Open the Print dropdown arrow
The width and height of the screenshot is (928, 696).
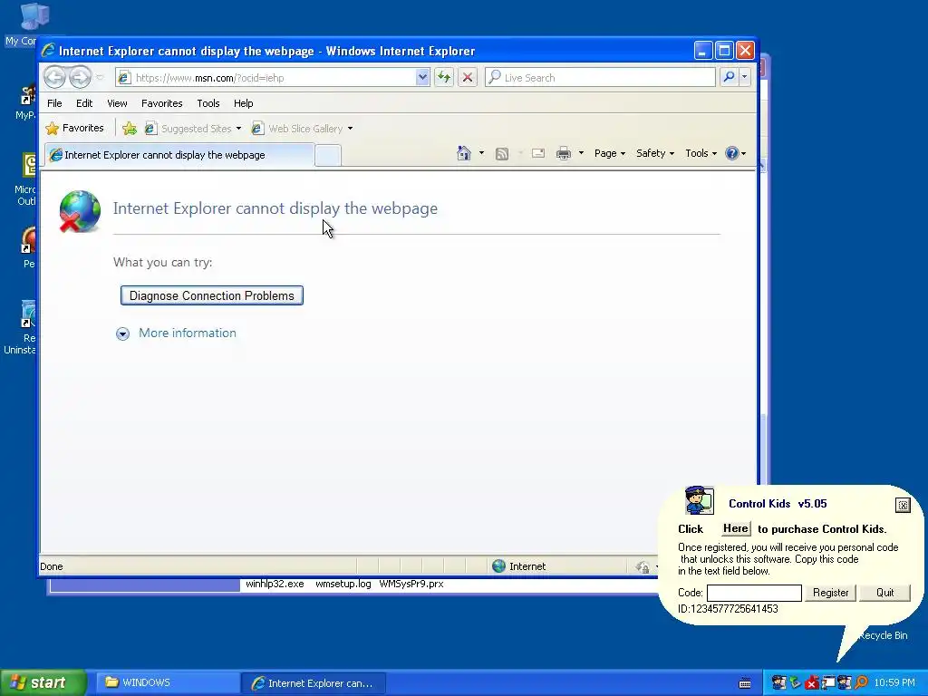coord(581,153)
